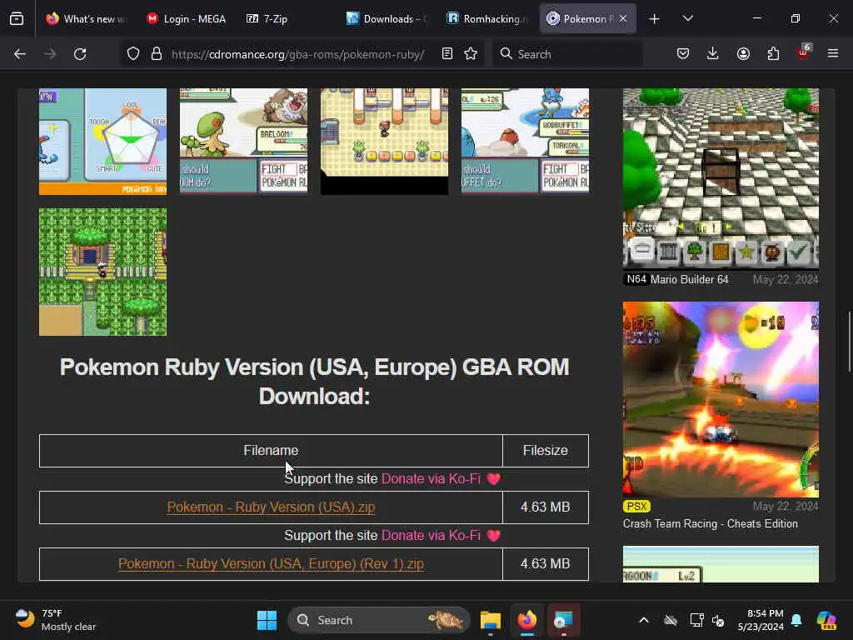This screenshot has width=853, height=640.
Task: Bookmark this page with the star
Action: tap(471, 54)
